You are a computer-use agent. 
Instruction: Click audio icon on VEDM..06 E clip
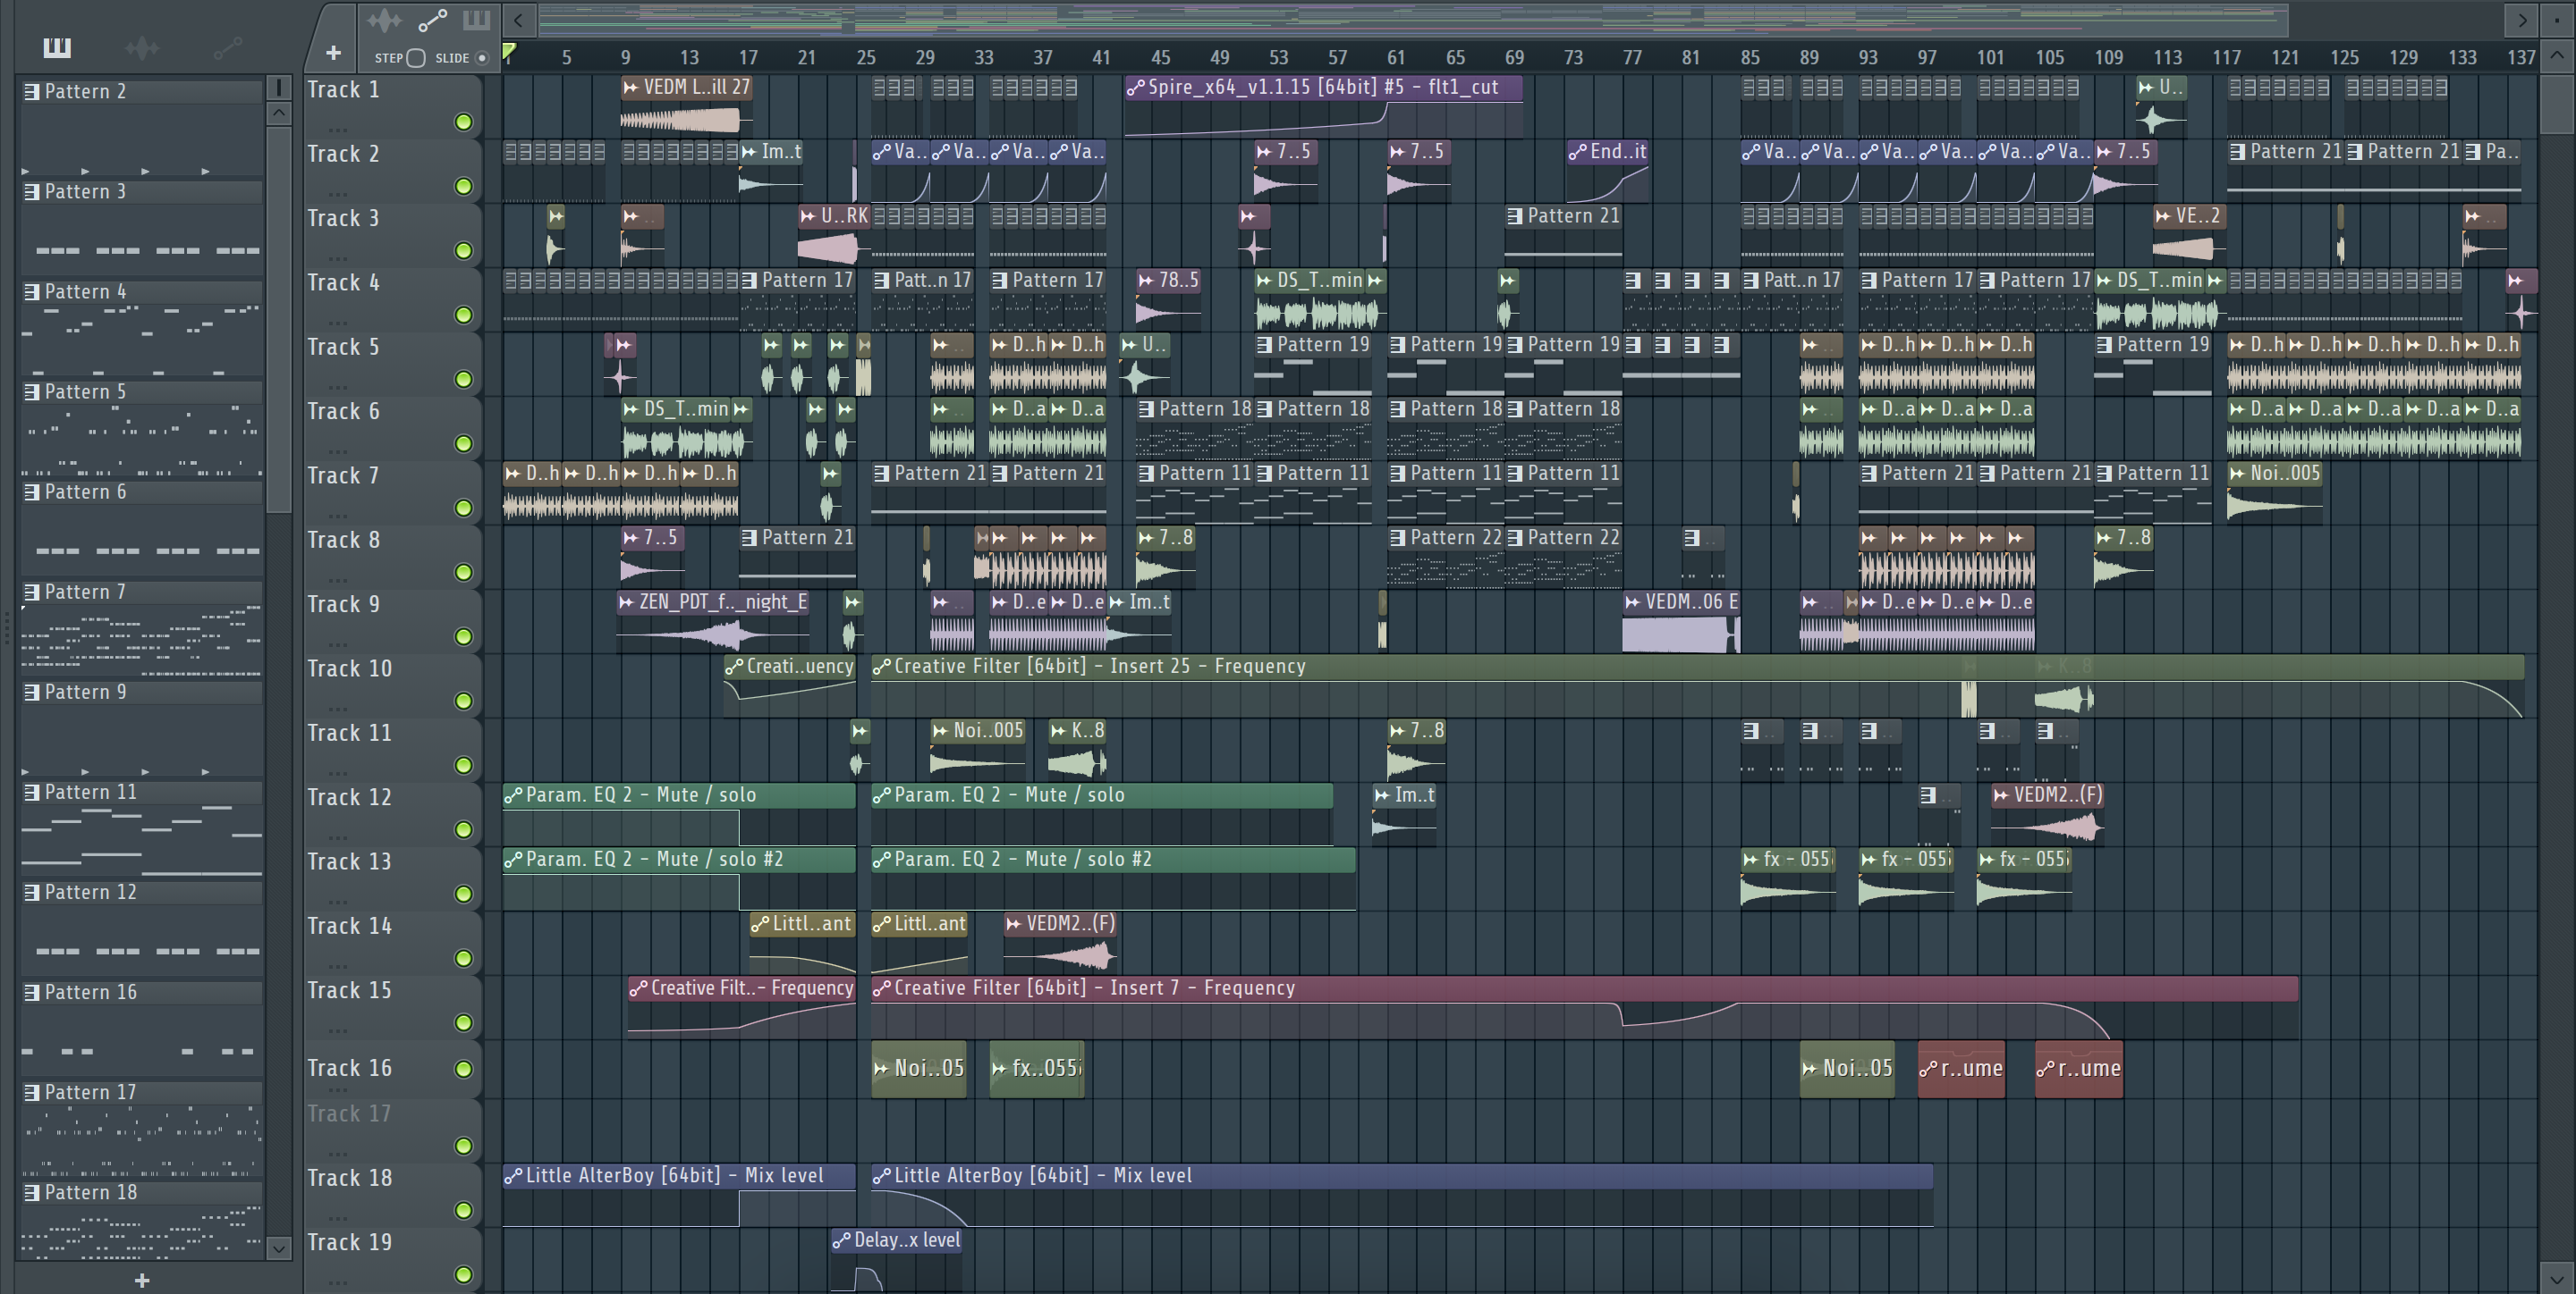click(1633, 602)
